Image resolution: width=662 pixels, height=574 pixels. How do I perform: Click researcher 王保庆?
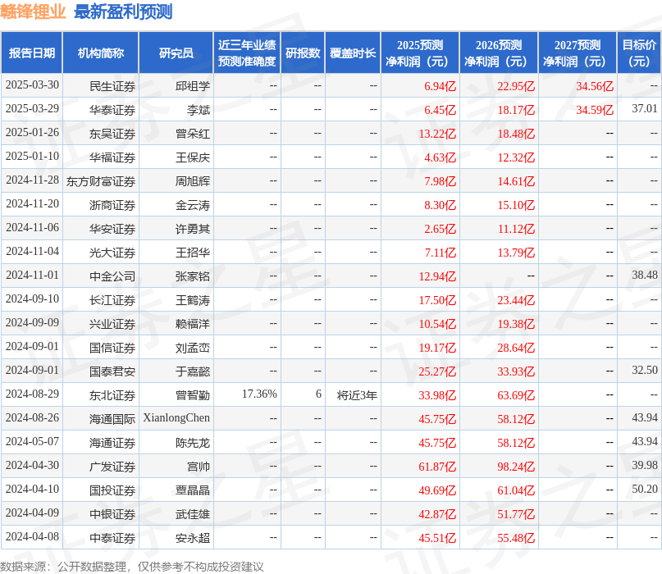(193, 157)
